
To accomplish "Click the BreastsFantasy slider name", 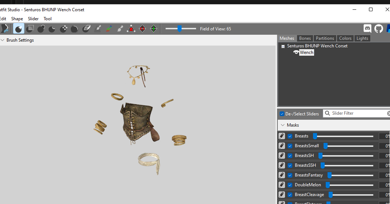I will coord(309,175).
